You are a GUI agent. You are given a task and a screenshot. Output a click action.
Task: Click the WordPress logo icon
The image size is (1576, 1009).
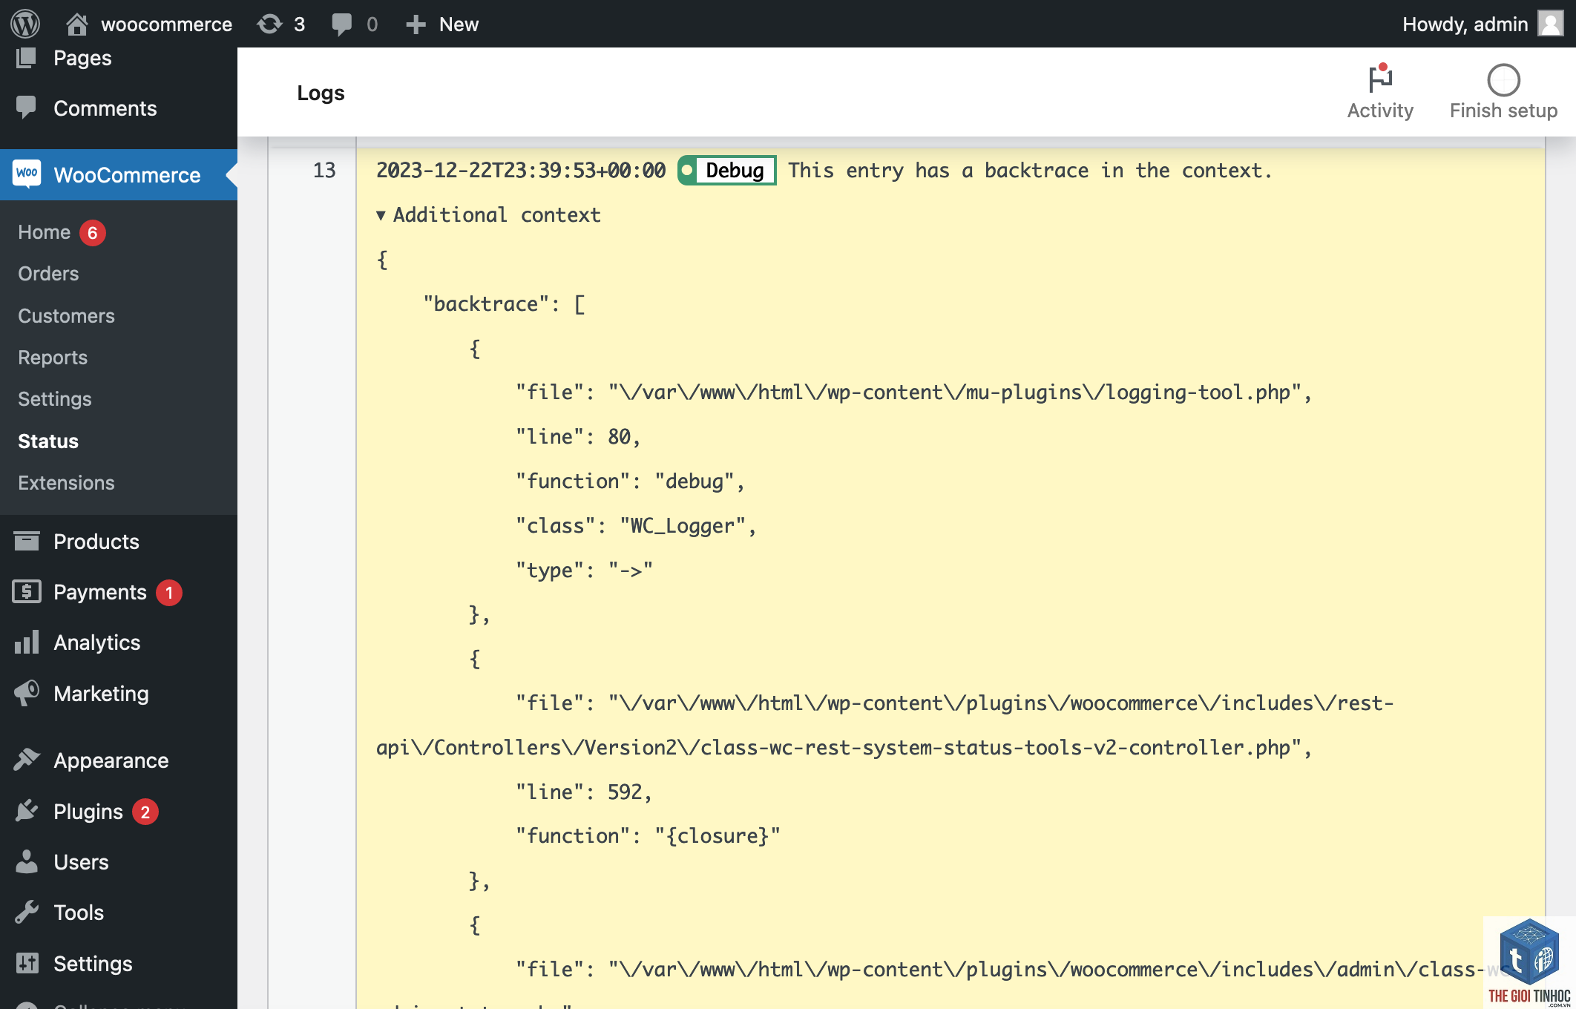(x=25, y=24)
